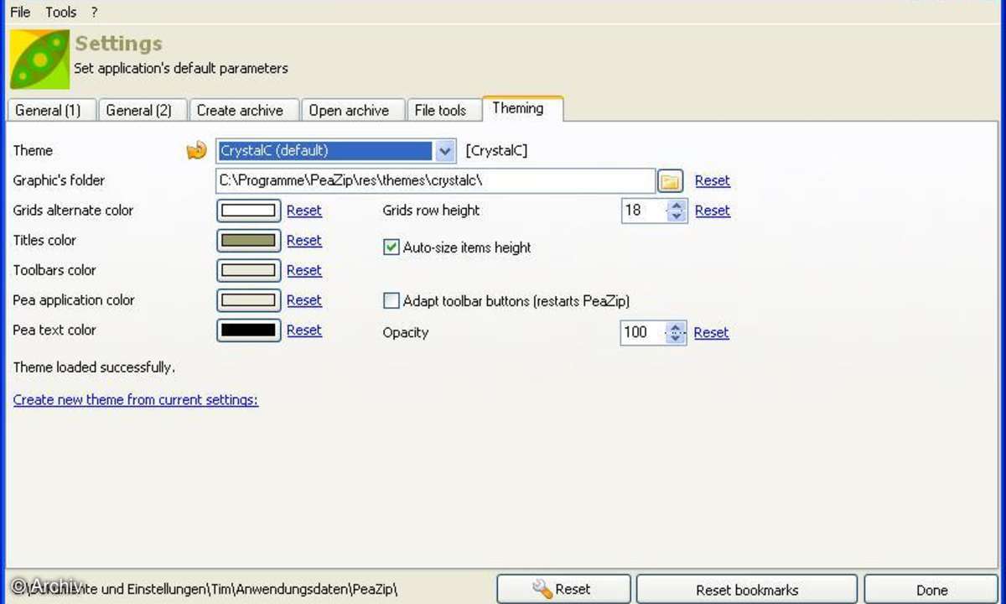Adjust the Grids row height spinner
The width and height of the screenshot is (1006, 604).
point(677,211)
